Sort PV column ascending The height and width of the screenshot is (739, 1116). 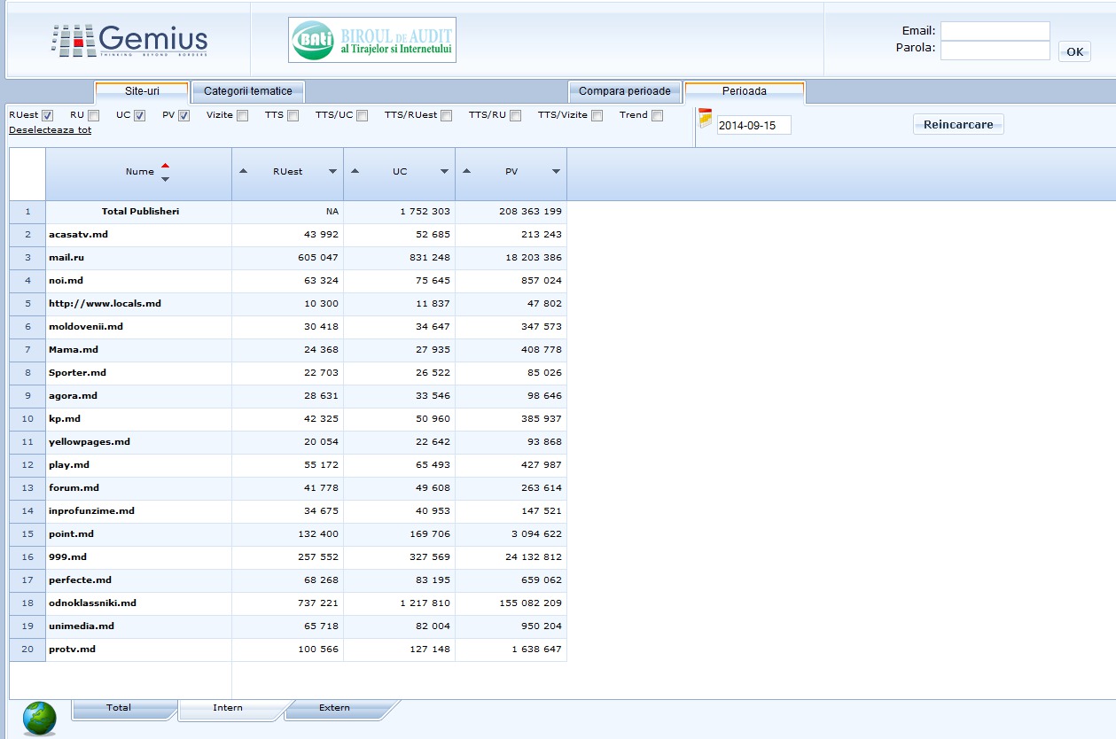click(x=467, y=171)
